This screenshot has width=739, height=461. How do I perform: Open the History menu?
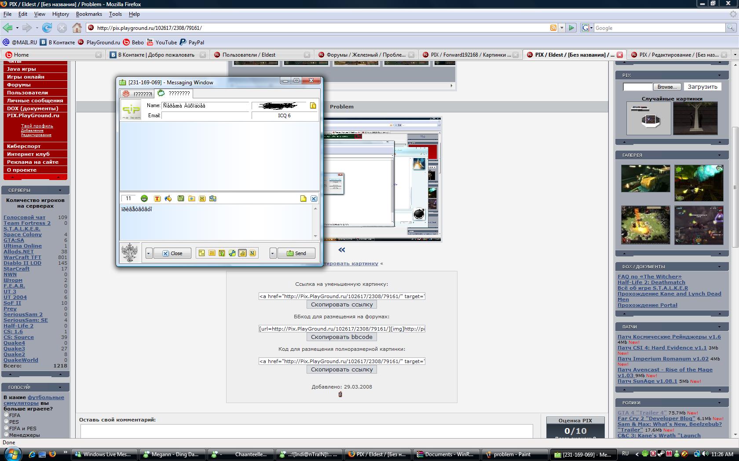[61, 14]
